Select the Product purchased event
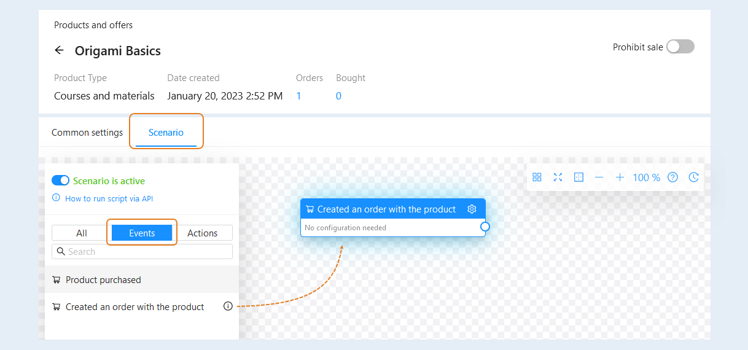Screen dimensions: 748x350 pyautogui.click(x=142, y=279)
